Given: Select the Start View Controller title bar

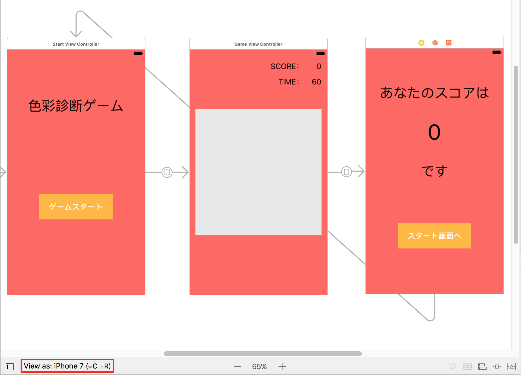Looking at the screenshot, I should [x=76, y=44].
